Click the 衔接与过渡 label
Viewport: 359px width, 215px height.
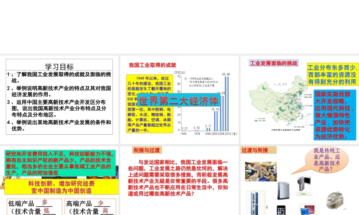(x=147, y=150)
